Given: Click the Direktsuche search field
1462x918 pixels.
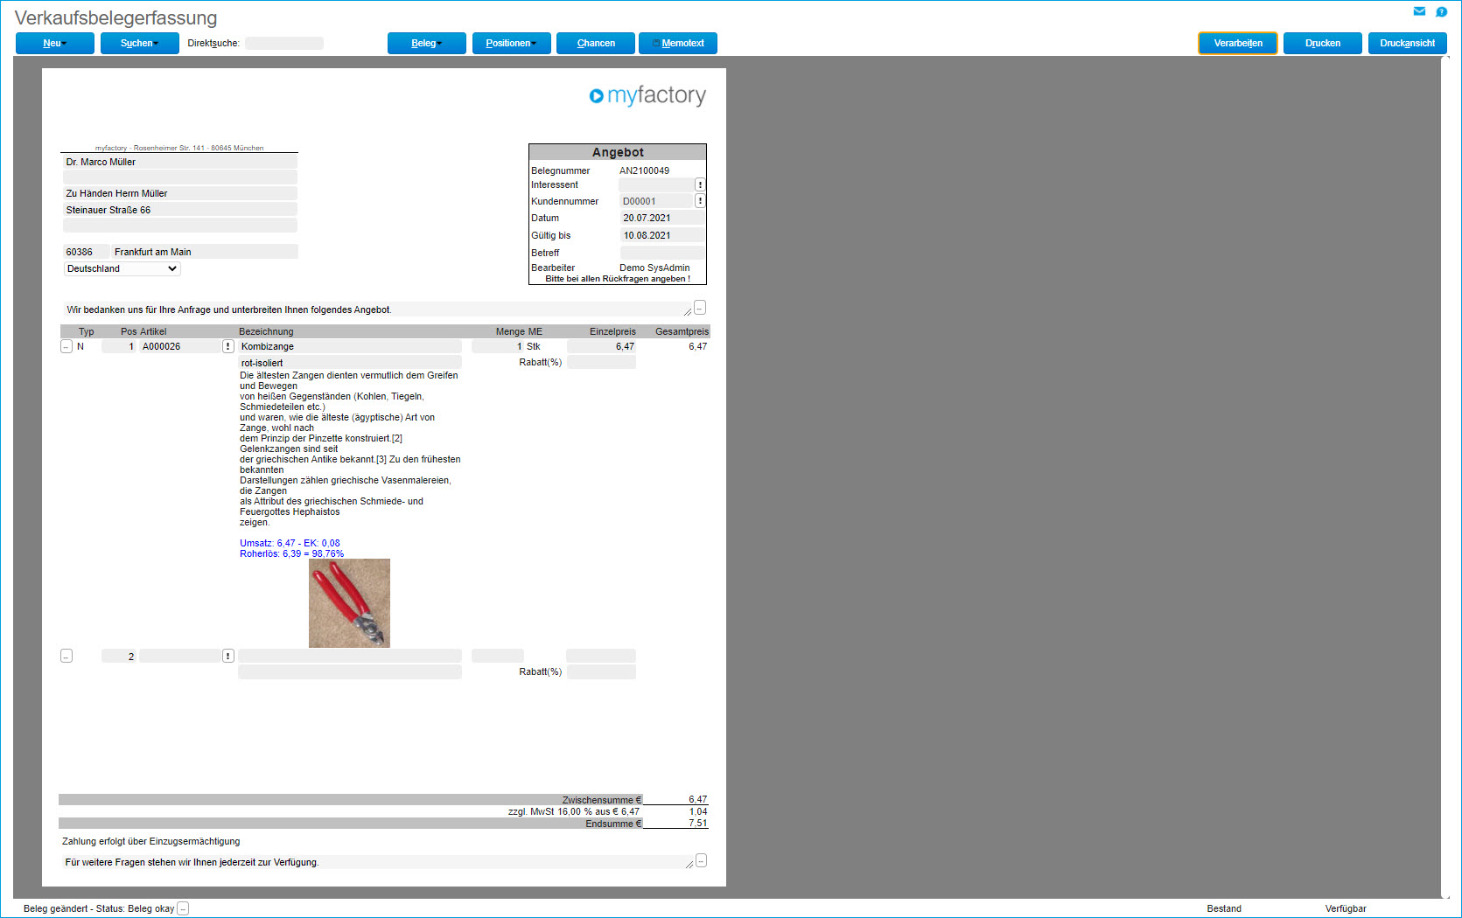Looking at the screenshot, I should pos(284,43).
